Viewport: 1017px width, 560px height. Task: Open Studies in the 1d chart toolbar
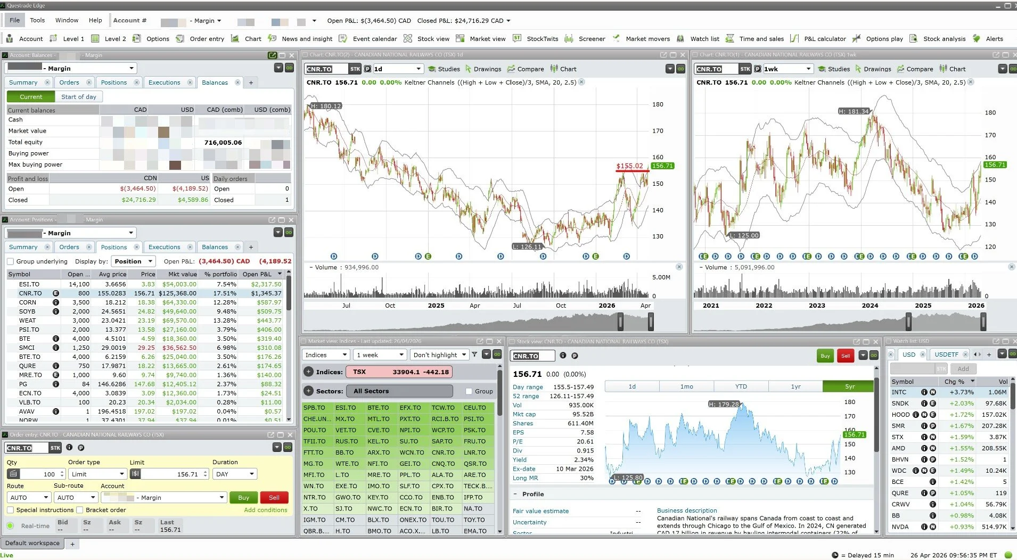[x=444, y=69]
